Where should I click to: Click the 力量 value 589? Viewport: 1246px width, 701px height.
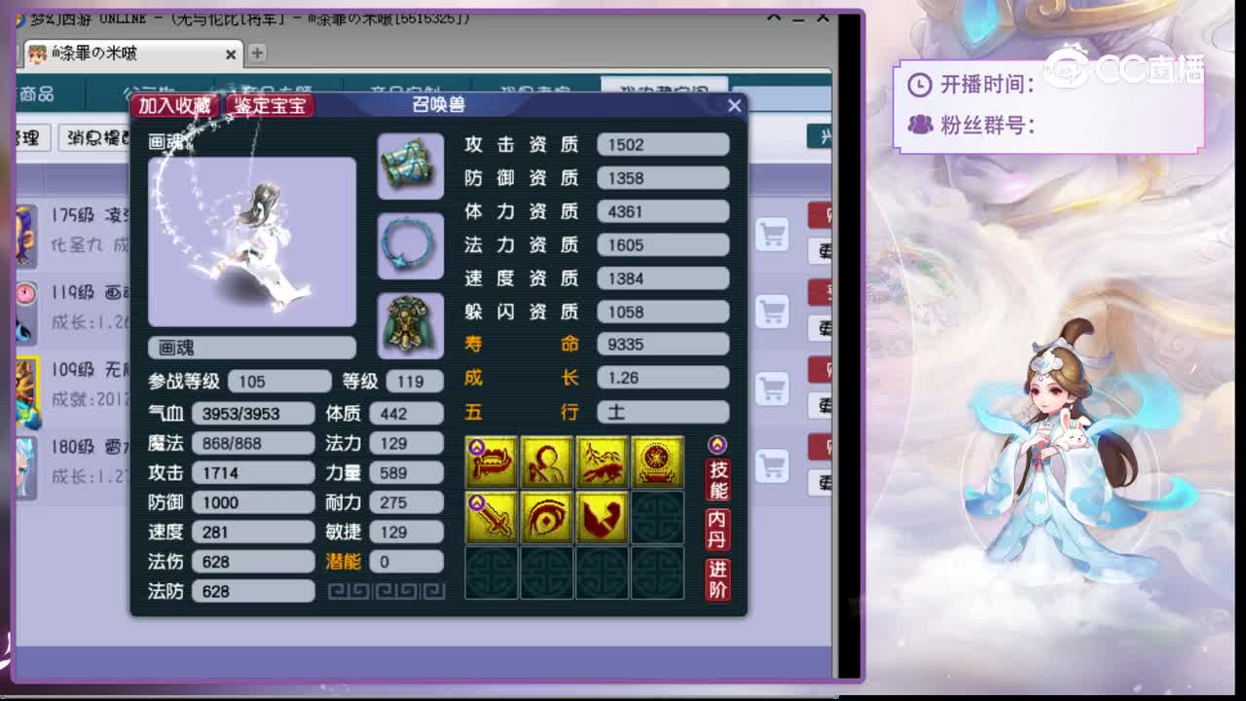pyautogui.click(x=407, y=472)
